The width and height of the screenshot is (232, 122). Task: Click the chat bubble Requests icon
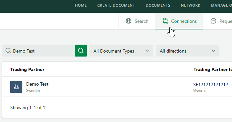click(213, 21)
